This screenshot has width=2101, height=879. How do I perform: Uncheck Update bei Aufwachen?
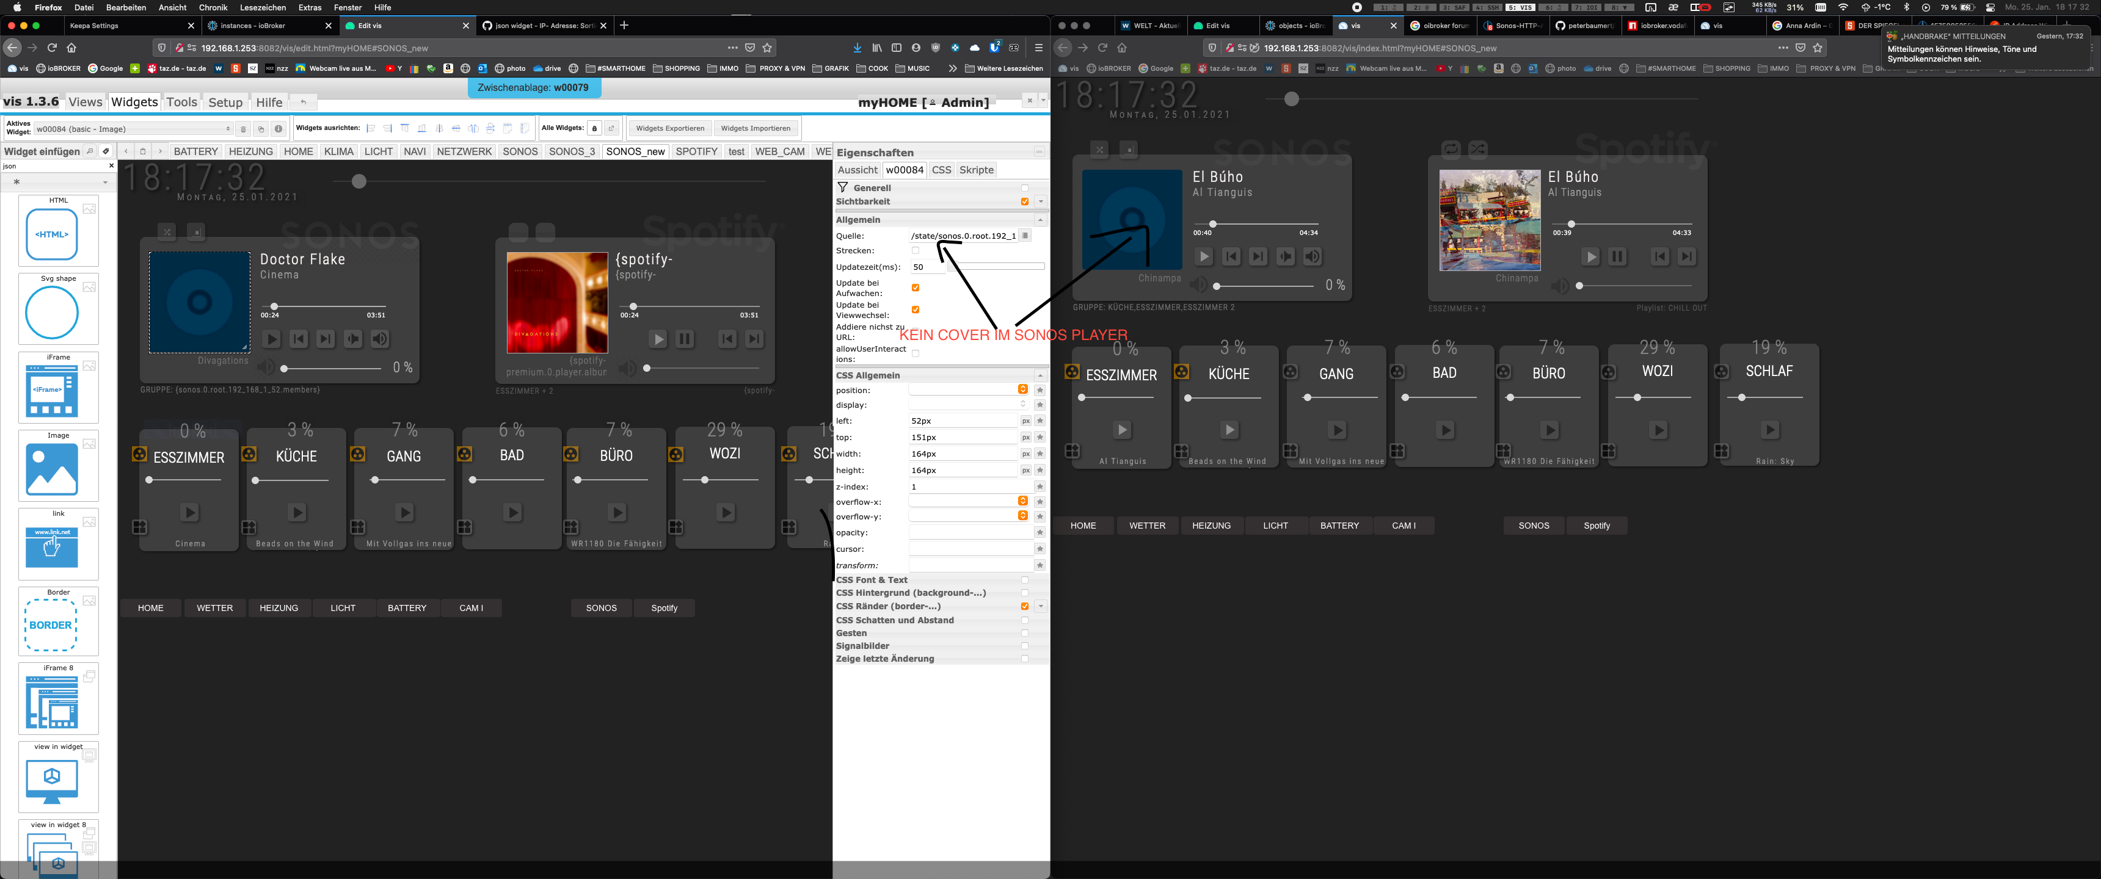915,288
